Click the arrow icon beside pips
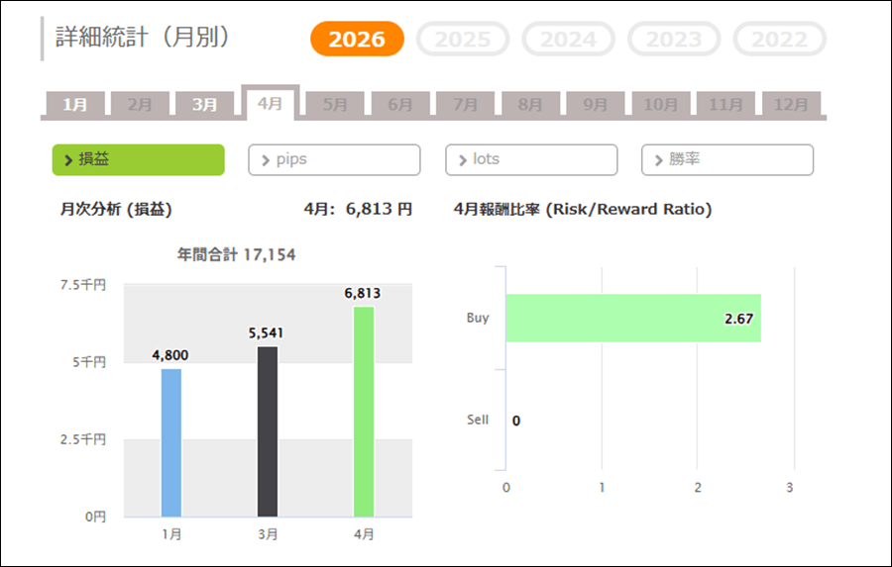The image size is (892, 567). [265, 159]
